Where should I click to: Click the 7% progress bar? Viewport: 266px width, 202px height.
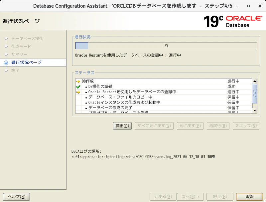point(166,46)
